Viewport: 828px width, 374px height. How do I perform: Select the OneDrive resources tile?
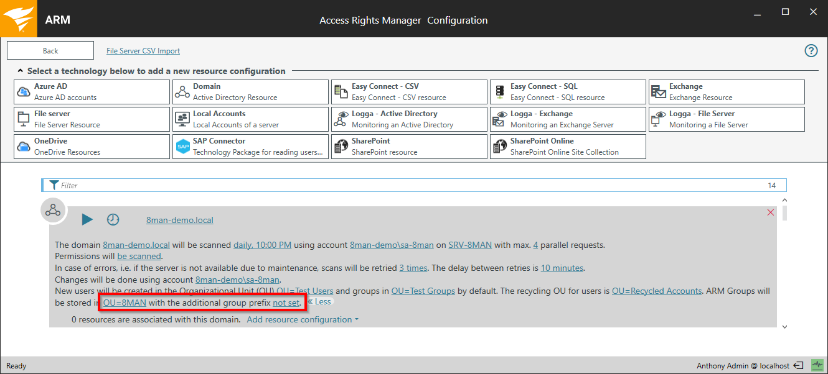click(x=92, y=147)
